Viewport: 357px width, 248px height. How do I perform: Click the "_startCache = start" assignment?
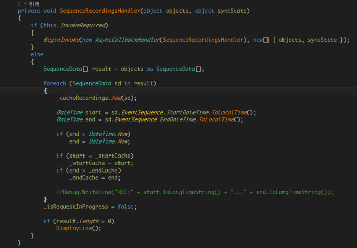point(101,163)
